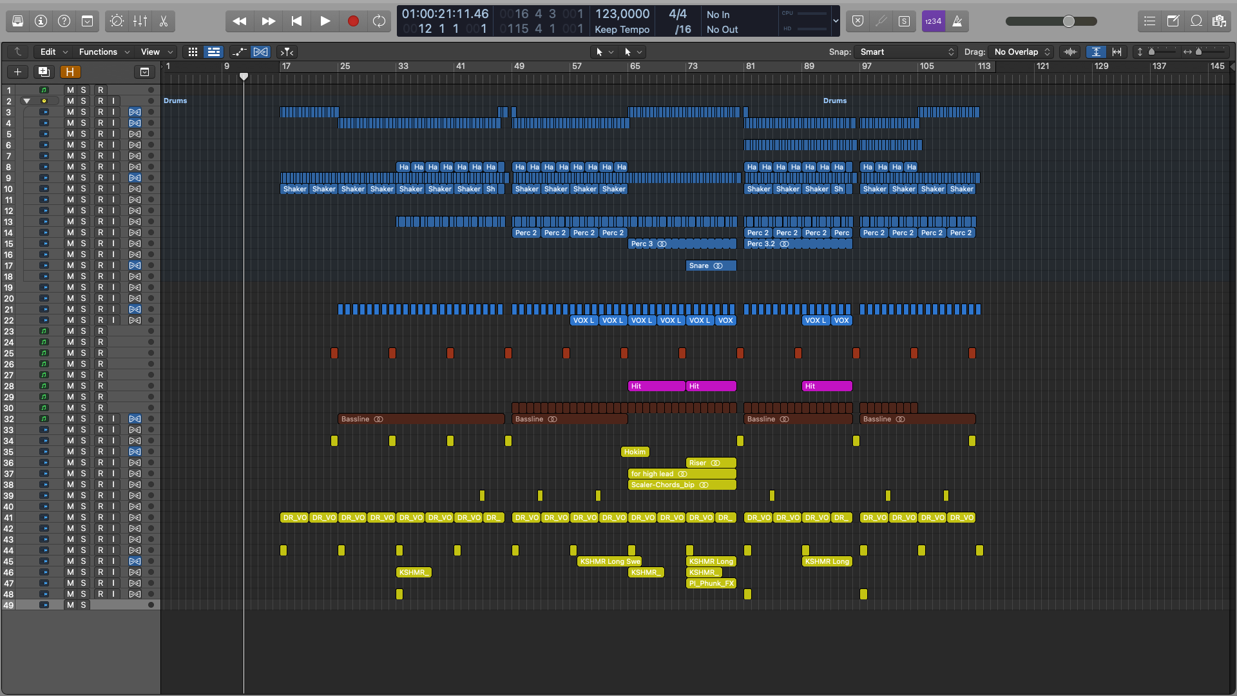The image size is (1237, 696).
Task: Toggle the Count-in 1234 button
Action: pyautogui.click(x=933, y=21)
